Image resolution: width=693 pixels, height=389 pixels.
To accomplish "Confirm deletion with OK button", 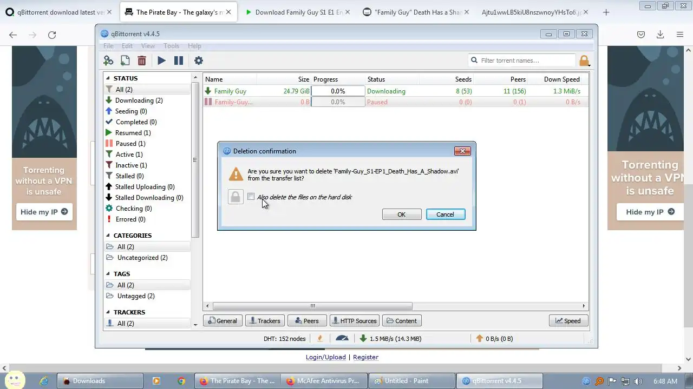I will coord(401,214).
